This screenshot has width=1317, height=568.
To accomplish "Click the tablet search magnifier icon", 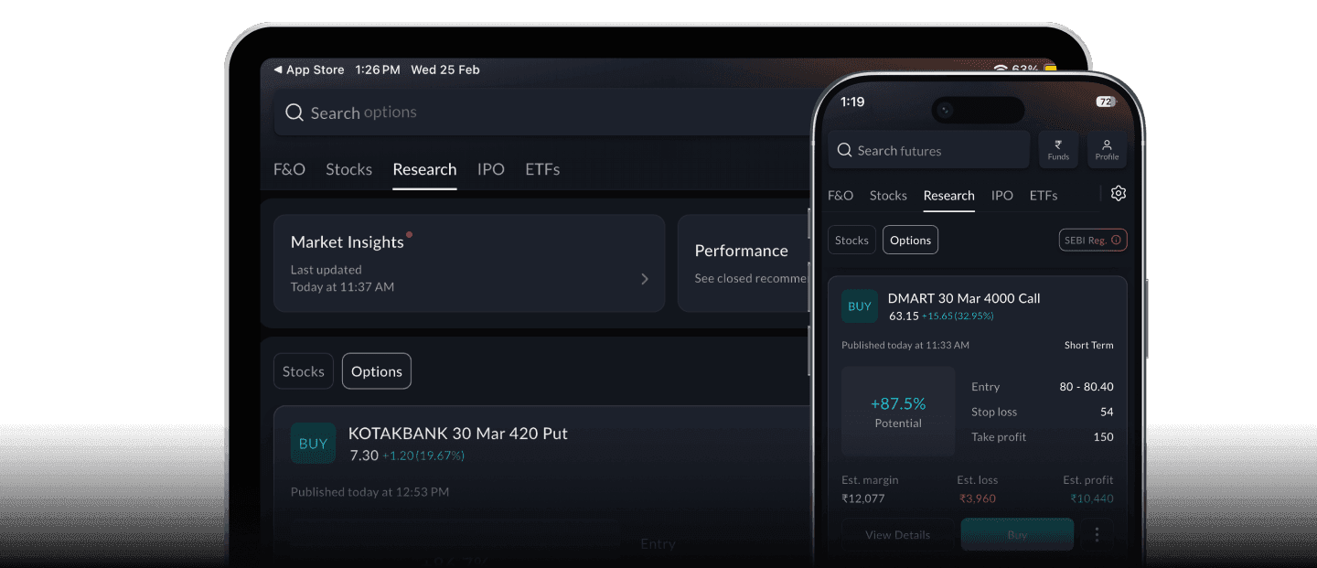I will (294, 113).
